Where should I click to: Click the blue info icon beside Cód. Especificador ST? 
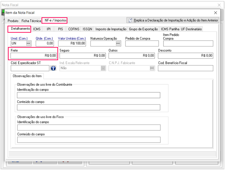[x=53, y=68]
